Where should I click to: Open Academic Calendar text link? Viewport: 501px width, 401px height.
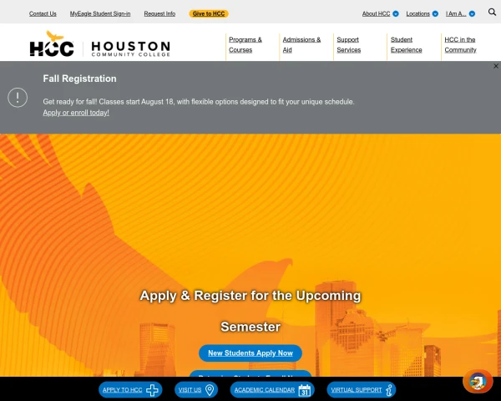(x=265, y=390)
